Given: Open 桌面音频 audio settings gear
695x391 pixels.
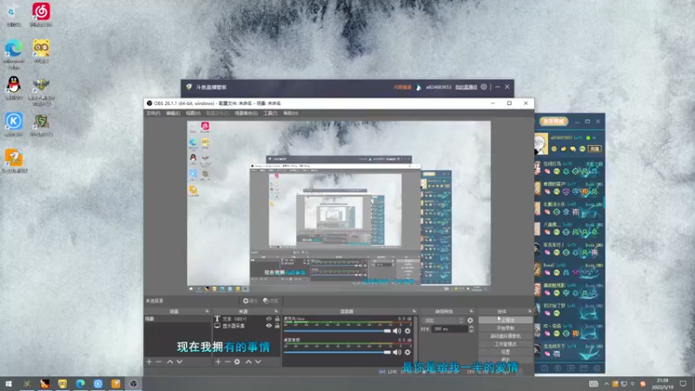Looking at the screenshot, I should [x=407, y=352].
